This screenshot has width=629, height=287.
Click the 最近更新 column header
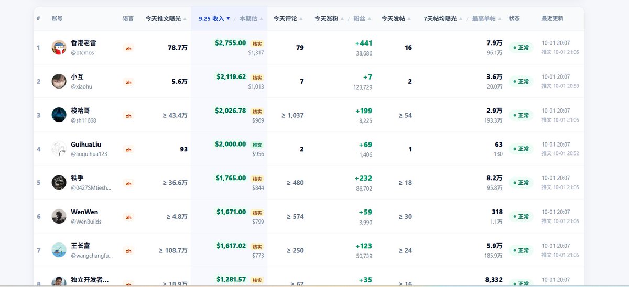click(x=552, y=18)
